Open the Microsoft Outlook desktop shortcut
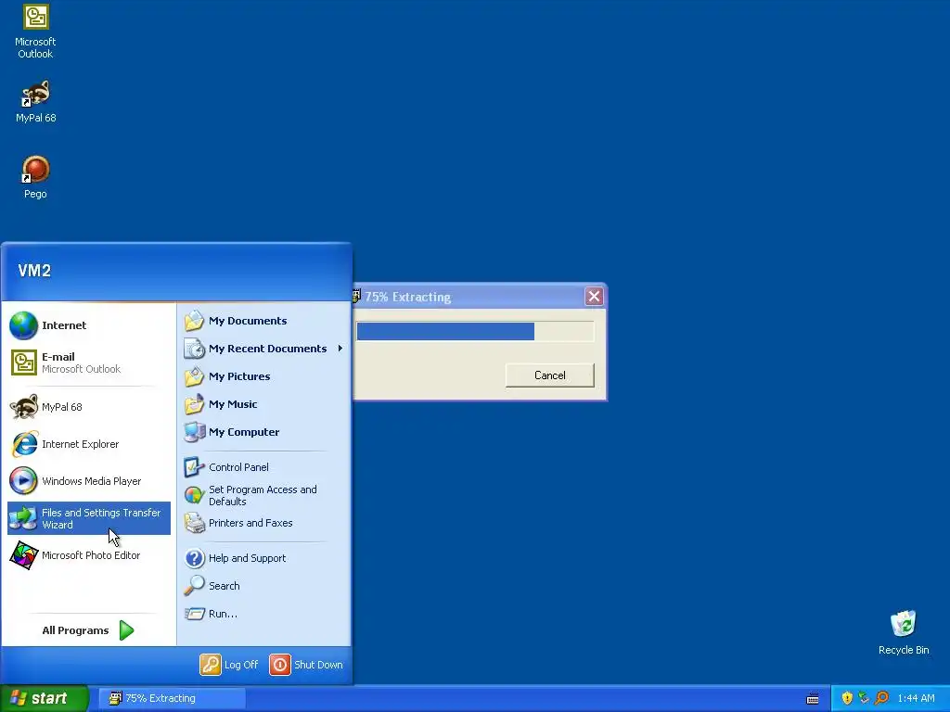Viewport: 950px width, 712px height. tap(35, 32)
